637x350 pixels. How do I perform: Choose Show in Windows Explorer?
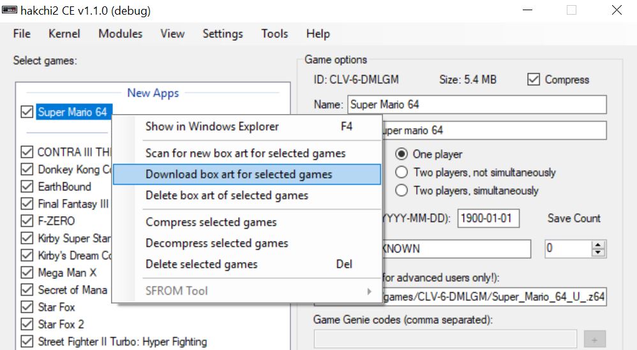point(247,126)
